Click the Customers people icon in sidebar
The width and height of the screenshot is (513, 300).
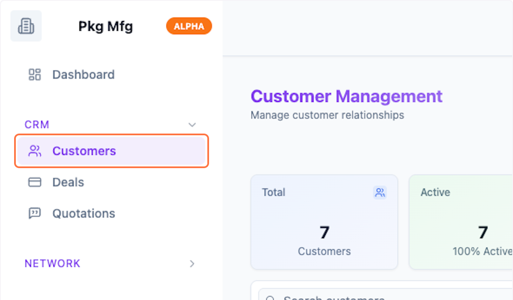[35, 151]
